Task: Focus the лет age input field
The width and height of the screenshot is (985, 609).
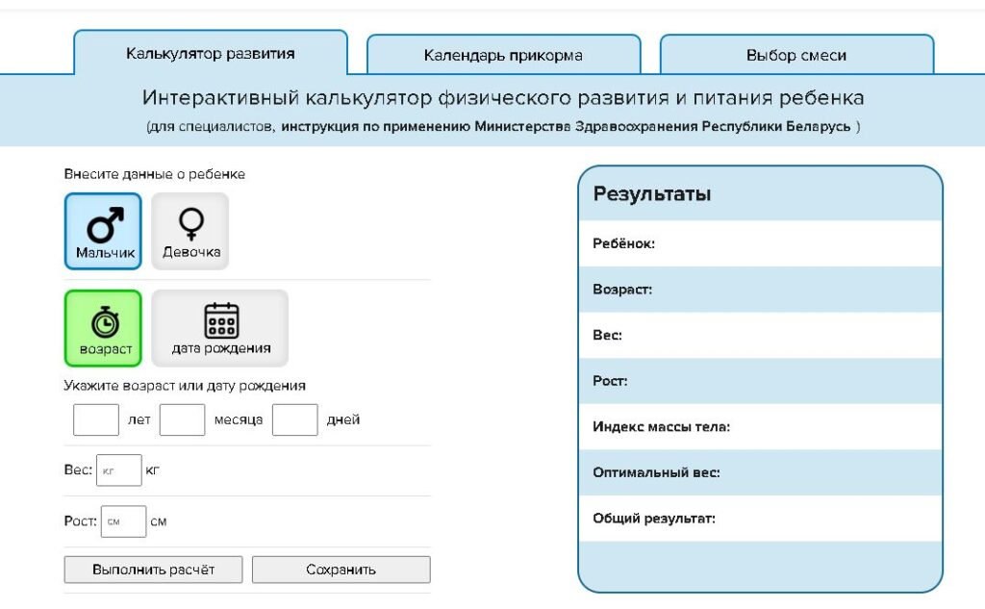Action: tap(96, 420)
